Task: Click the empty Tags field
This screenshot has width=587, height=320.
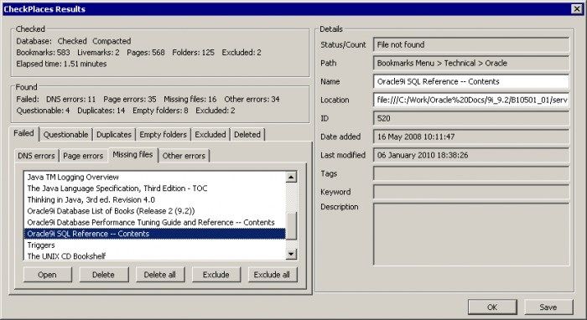Action: pos(471,173)
